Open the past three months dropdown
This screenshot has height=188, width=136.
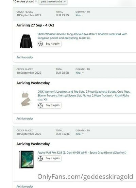click(53, 2)
